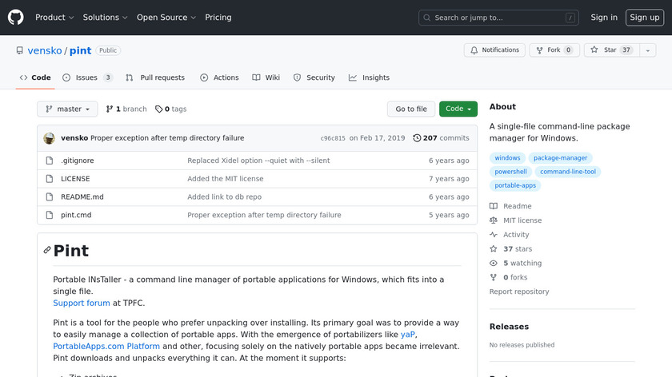The width and height of the screenshot is (672, 377).
Task: Open the pint repository name link
Action: click(81, 50)
